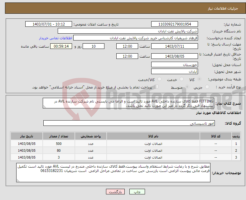Click the goods group field امور تاسیساتی
This screenshot has width=246, height=200.
pyautogui.click(x=129, y=123)
